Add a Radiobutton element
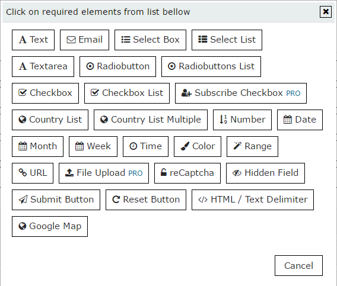337x286 pixels. 118,66
